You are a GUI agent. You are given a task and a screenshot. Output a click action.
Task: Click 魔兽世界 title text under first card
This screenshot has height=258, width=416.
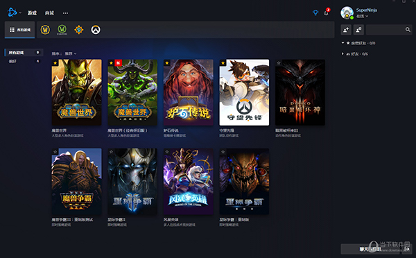click(x=59, y=130)
